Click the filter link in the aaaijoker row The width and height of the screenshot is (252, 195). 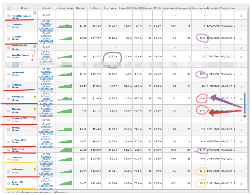[46, 27]
